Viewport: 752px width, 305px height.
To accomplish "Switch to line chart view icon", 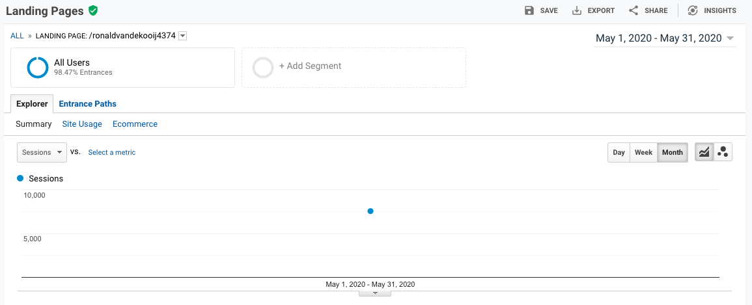I will click(704, 152).
